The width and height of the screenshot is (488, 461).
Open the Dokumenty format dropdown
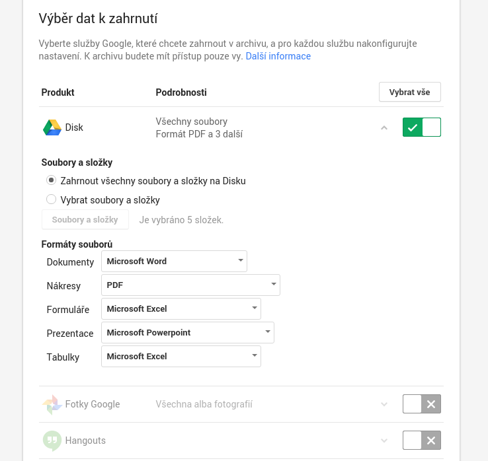coord(174,262)
